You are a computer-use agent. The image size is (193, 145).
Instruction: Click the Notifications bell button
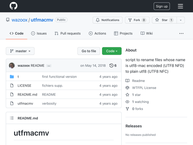click(x=108, y=20)
